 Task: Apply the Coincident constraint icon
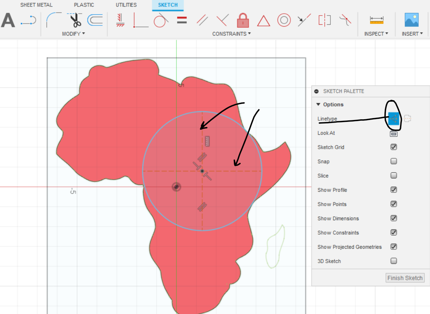click(x=141, y=21)
